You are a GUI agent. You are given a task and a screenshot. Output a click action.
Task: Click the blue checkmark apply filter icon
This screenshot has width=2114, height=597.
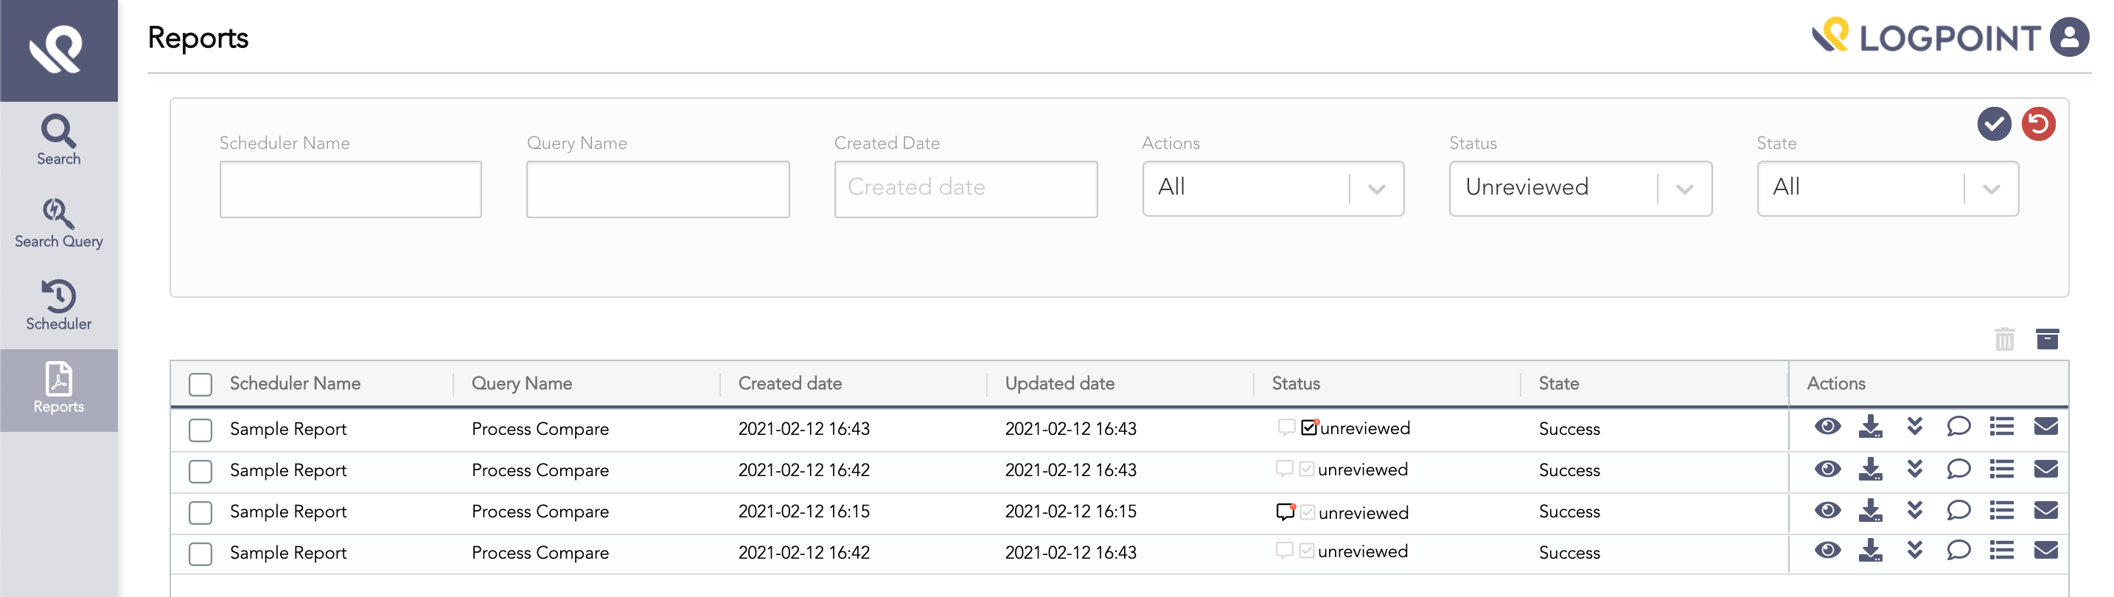pos(1993,124)
